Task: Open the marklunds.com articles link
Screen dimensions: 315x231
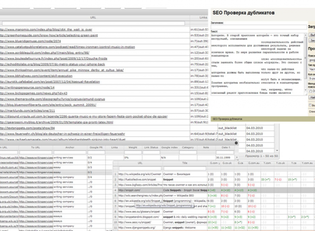Action: point(28,110)
